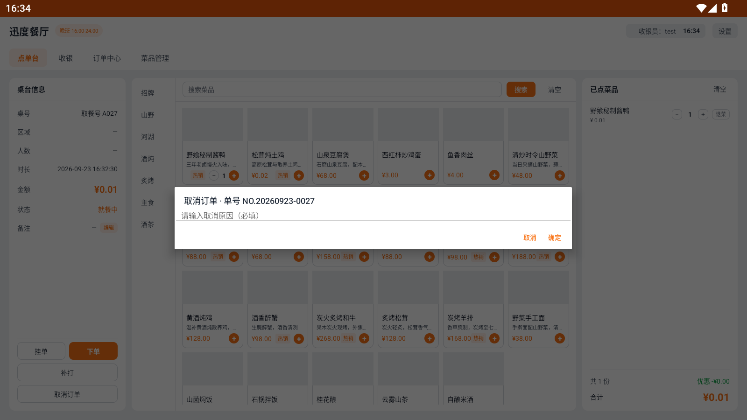Click the 退菜 button for 野飨秘制酱鸭

[x=721, y=114]
